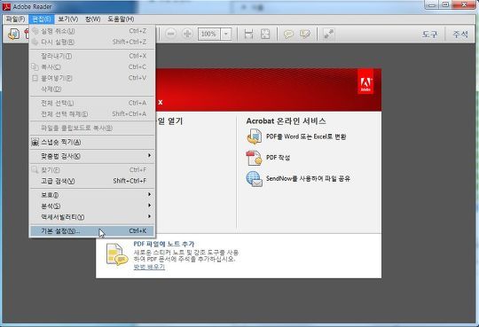The image size is (479, 327).
Task: Click the PDF to Word conversion icon
Action: tap(255, 136)
